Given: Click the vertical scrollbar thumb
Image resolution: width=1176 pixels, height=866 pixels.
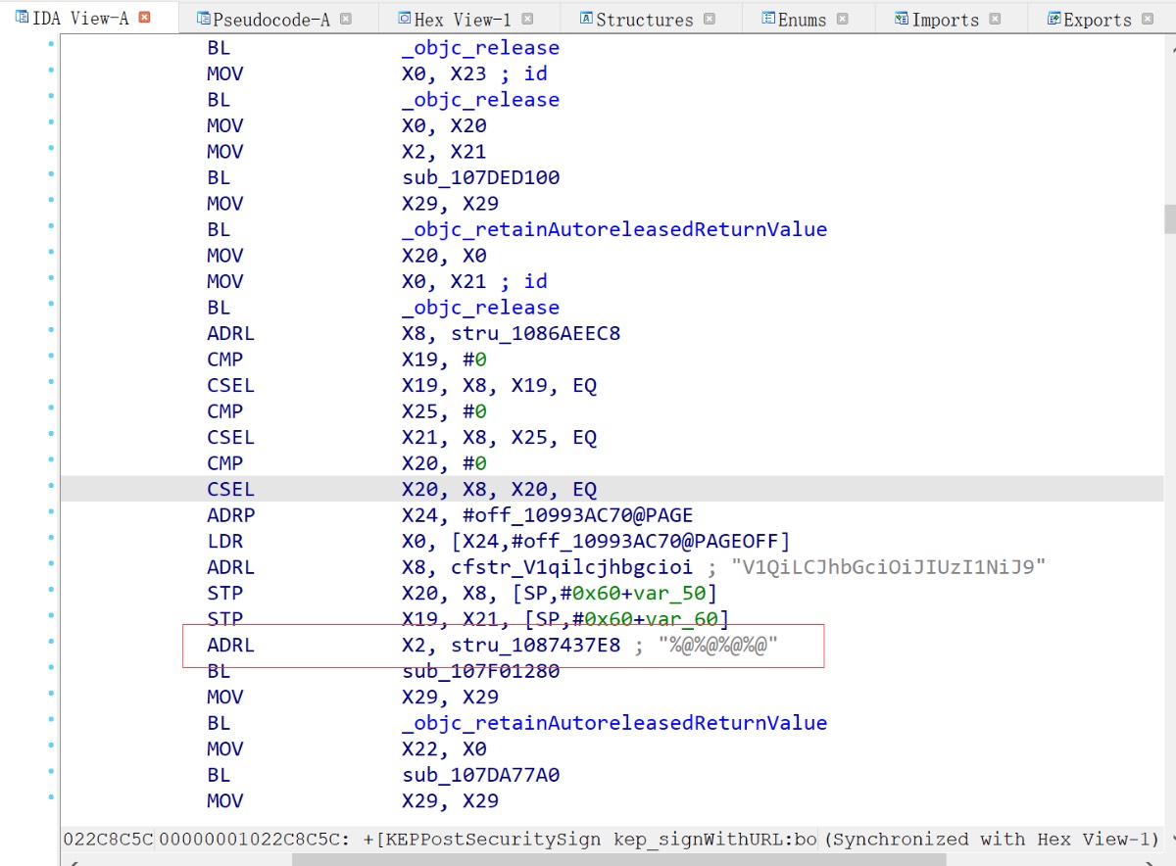Looking at the screenshot, I should (1169, 218).
